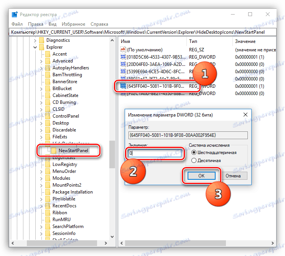
Task: Open the Правка menu
Action: (36, 24)
